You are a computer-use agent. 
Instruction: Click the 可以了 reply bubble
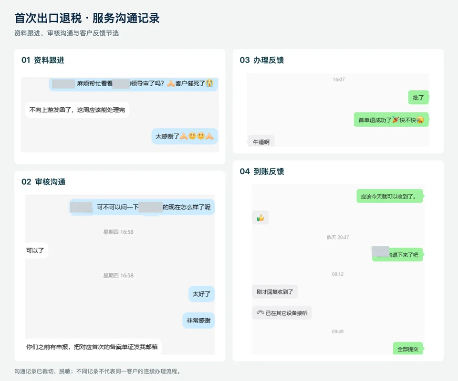click(36, 251)
